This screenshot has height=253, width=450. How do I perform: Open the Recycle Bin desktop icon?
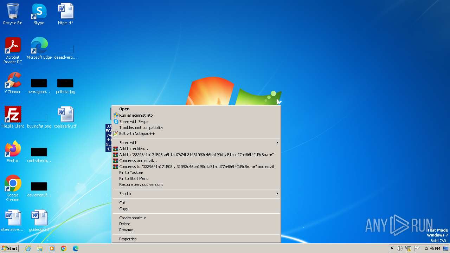13,14
